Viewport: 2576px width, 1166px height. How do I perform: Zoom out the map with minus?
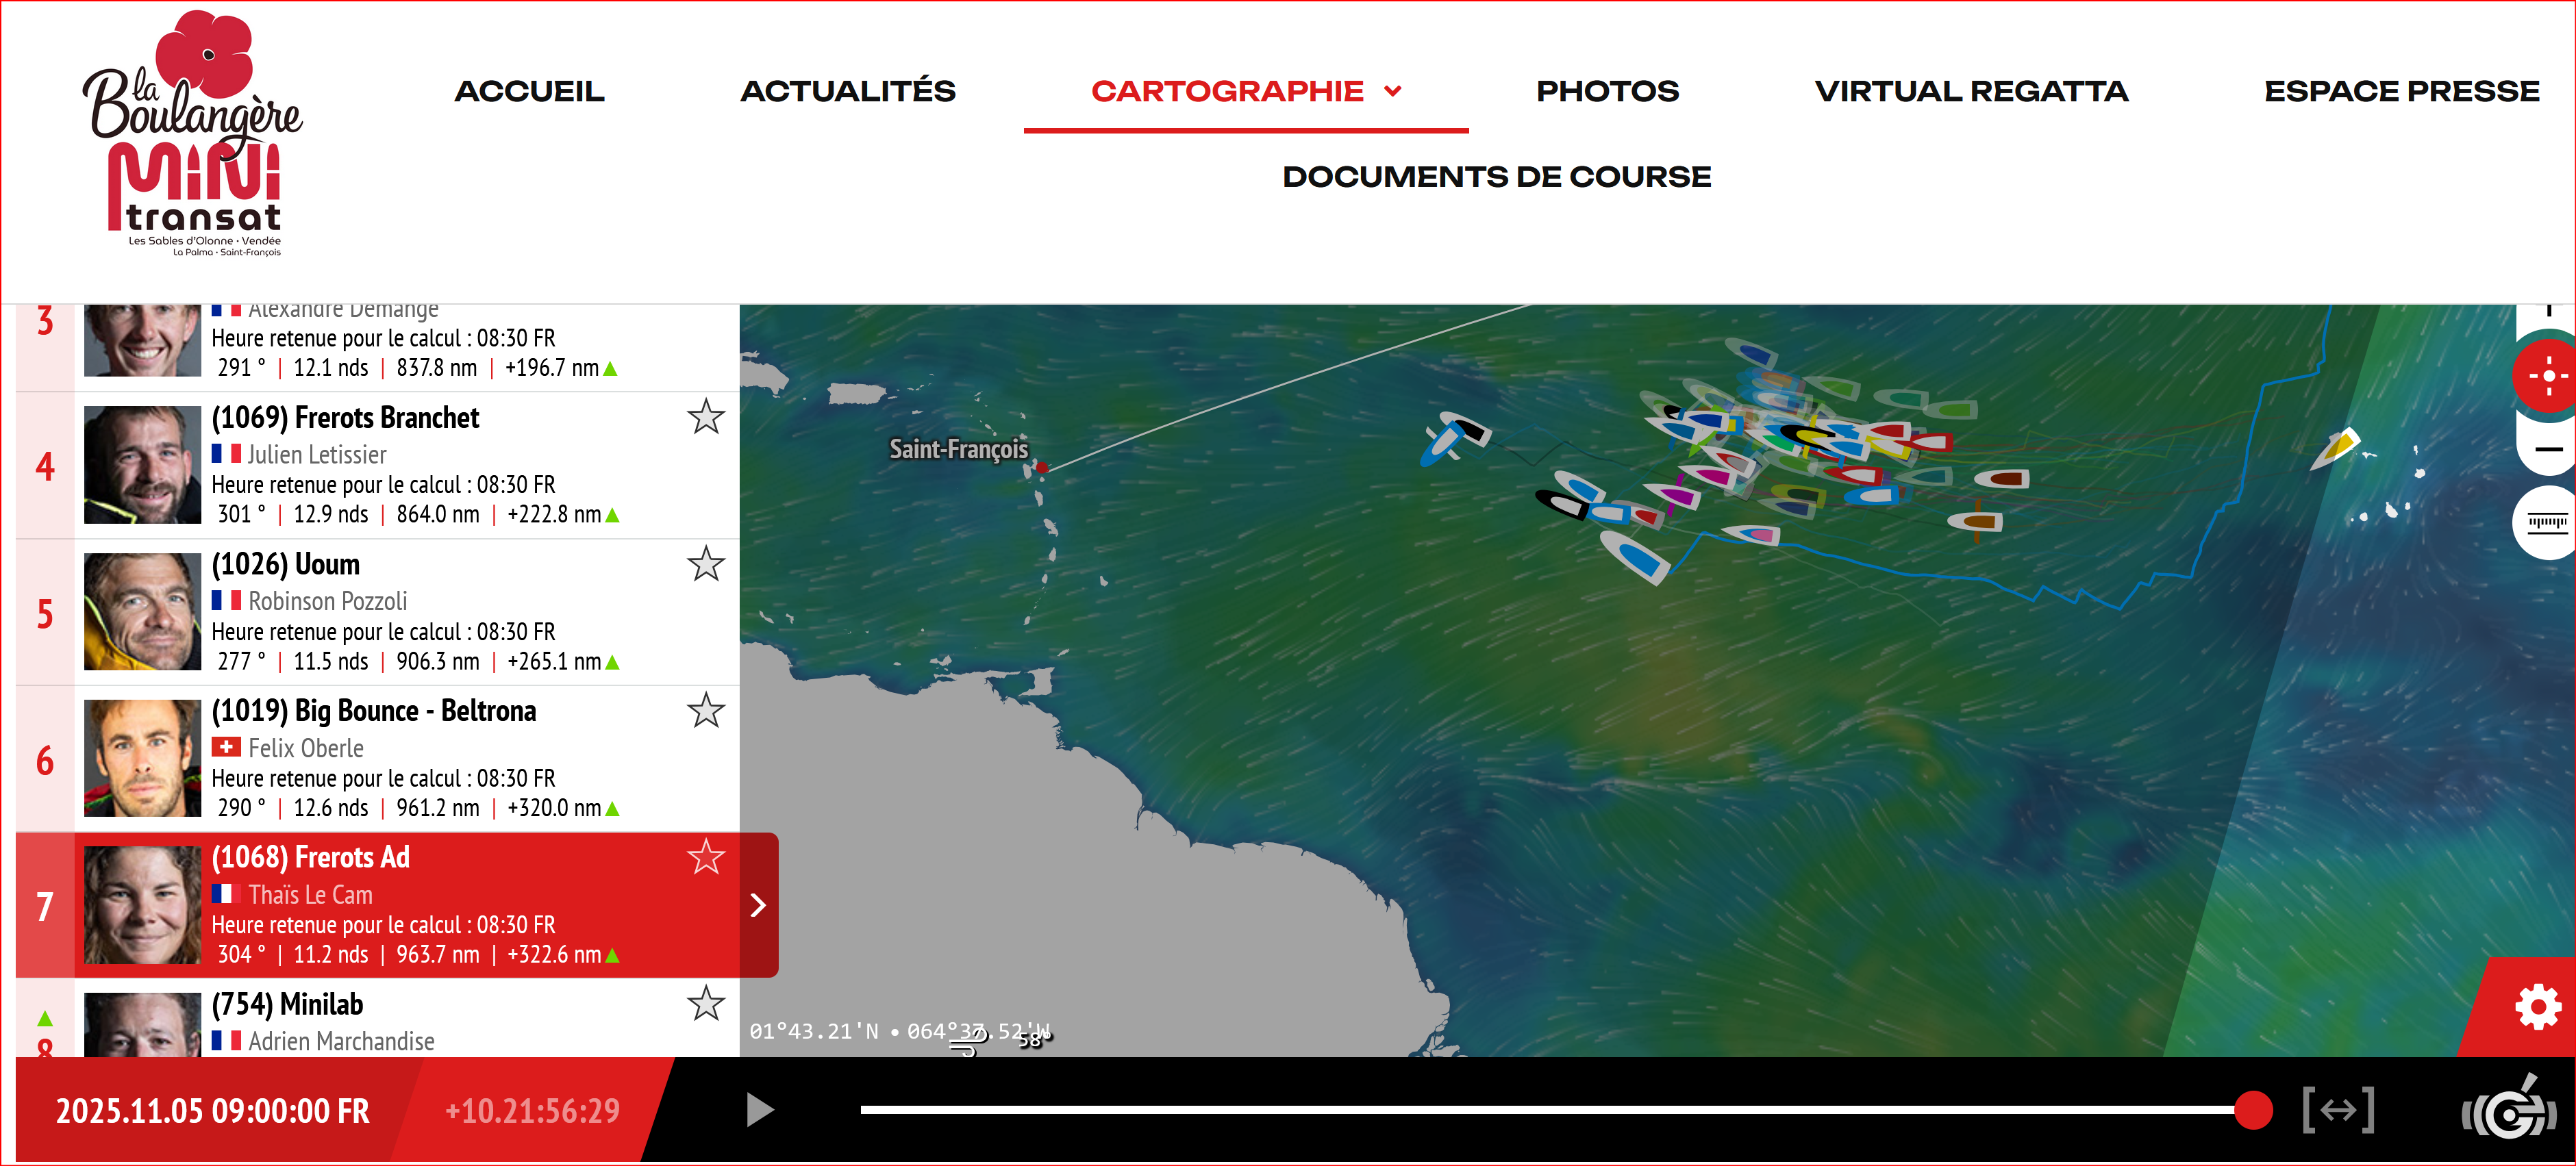(x=2548, y=450)
